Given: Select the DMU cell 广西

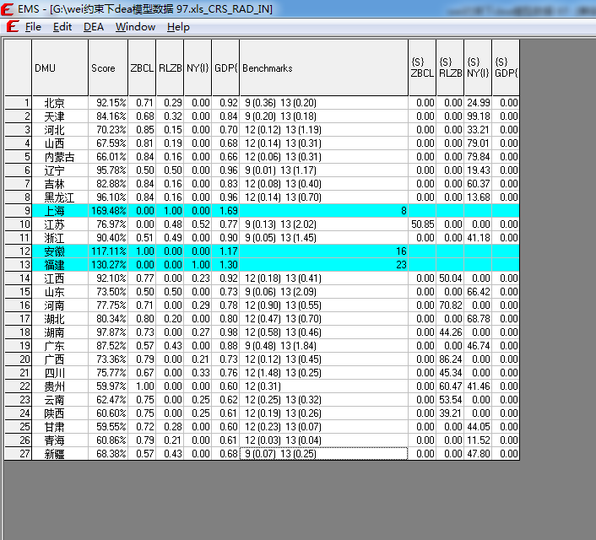Looking at the screenshot, I should point(60,359).
